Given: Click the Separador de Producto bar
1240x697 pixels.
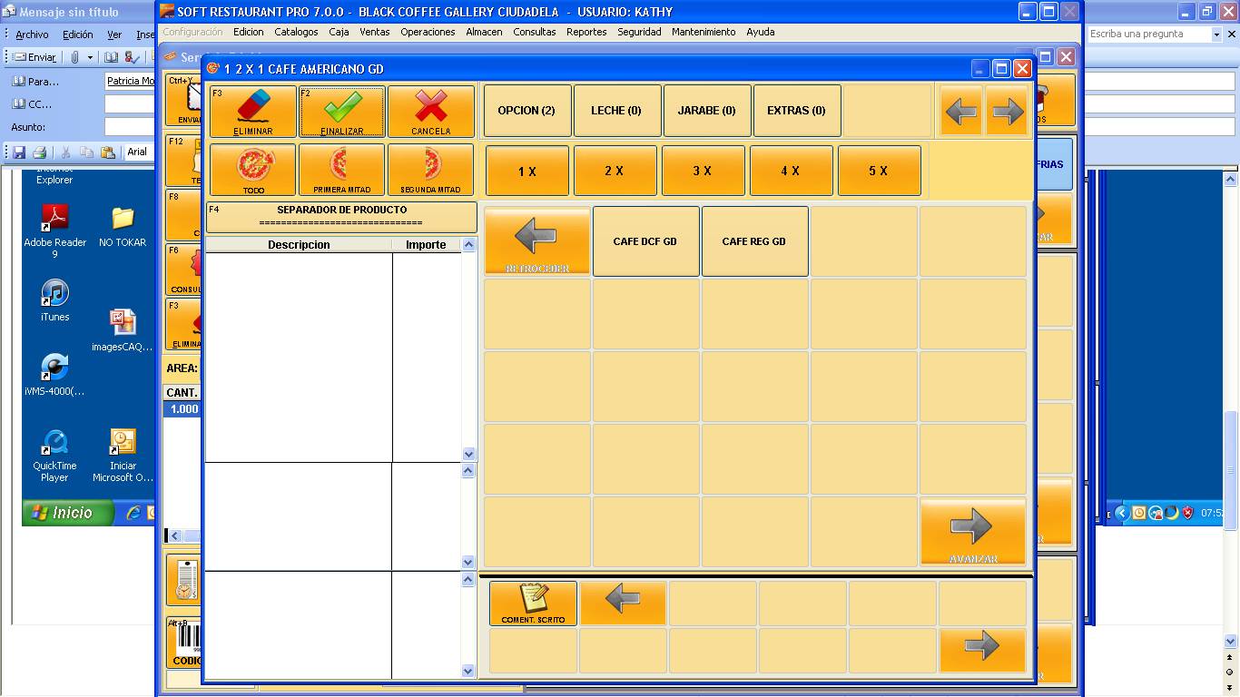Looking at the screenshot, I should [341, 216].
